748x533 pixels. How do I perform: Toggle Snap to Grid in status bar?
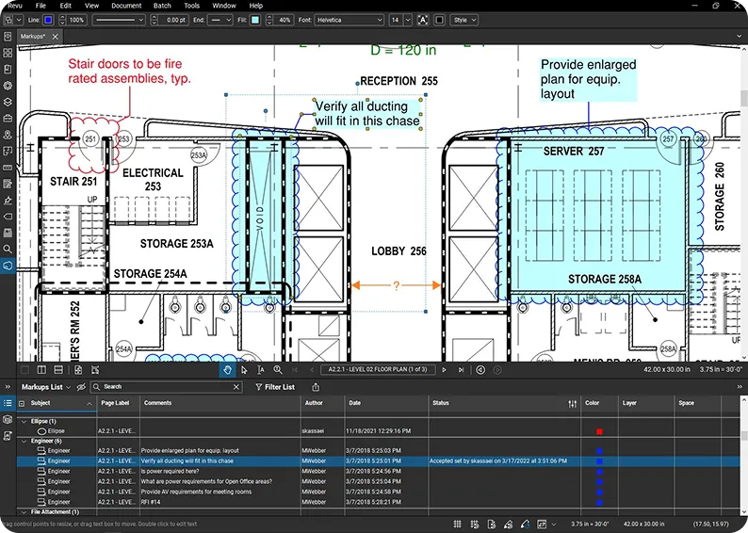click(474, 524)
